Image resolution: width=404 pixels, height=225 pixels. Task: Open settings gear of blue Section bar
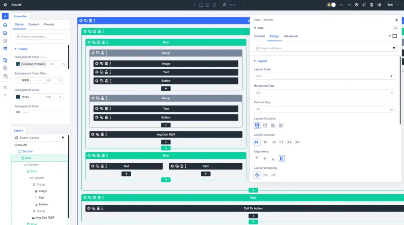coord(81,20)
